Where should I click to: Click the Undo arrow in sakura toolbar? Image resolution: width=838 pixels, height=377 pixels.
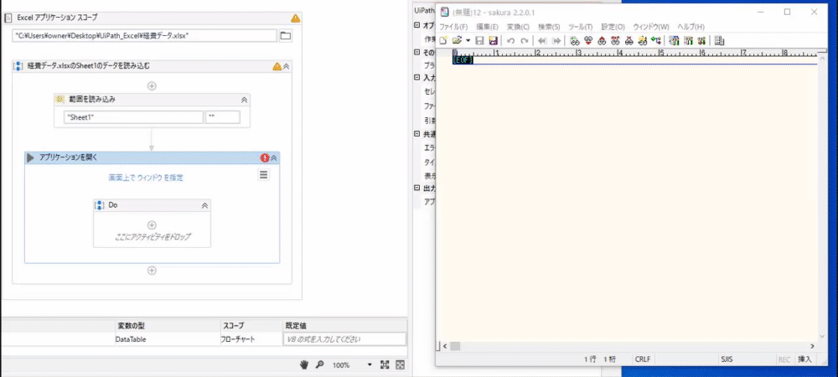[x=511, y=40]
